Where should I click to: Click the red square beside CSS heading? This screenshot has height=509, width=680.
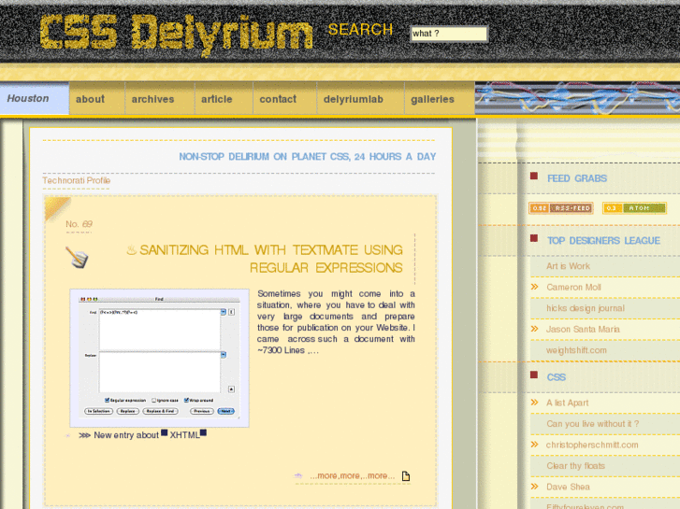[534, 375]
